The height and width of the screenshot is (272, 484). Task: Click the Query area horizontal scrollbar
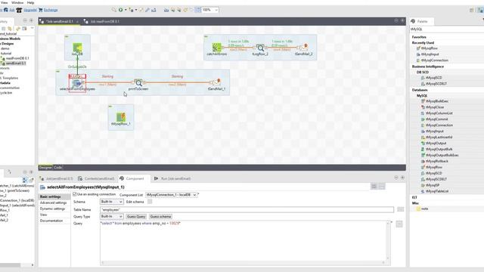(244, 263)
